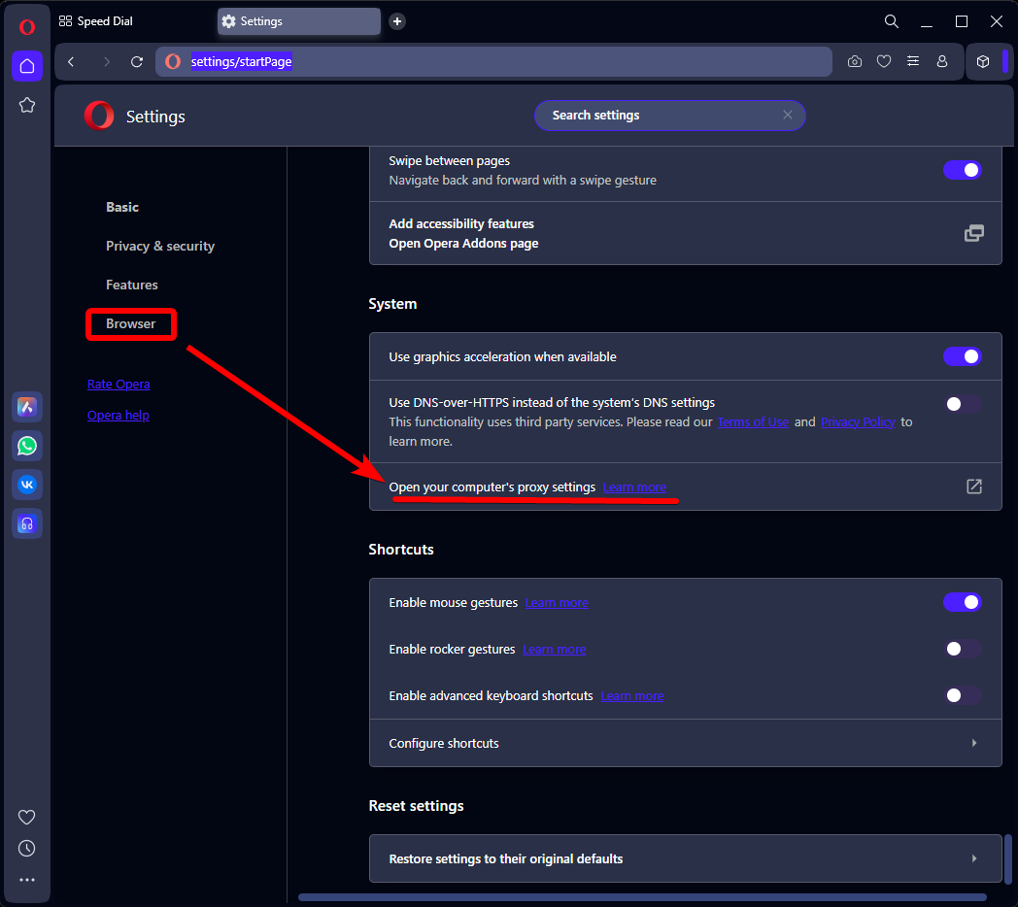Learn more about mouse gestures

point(557,602)
